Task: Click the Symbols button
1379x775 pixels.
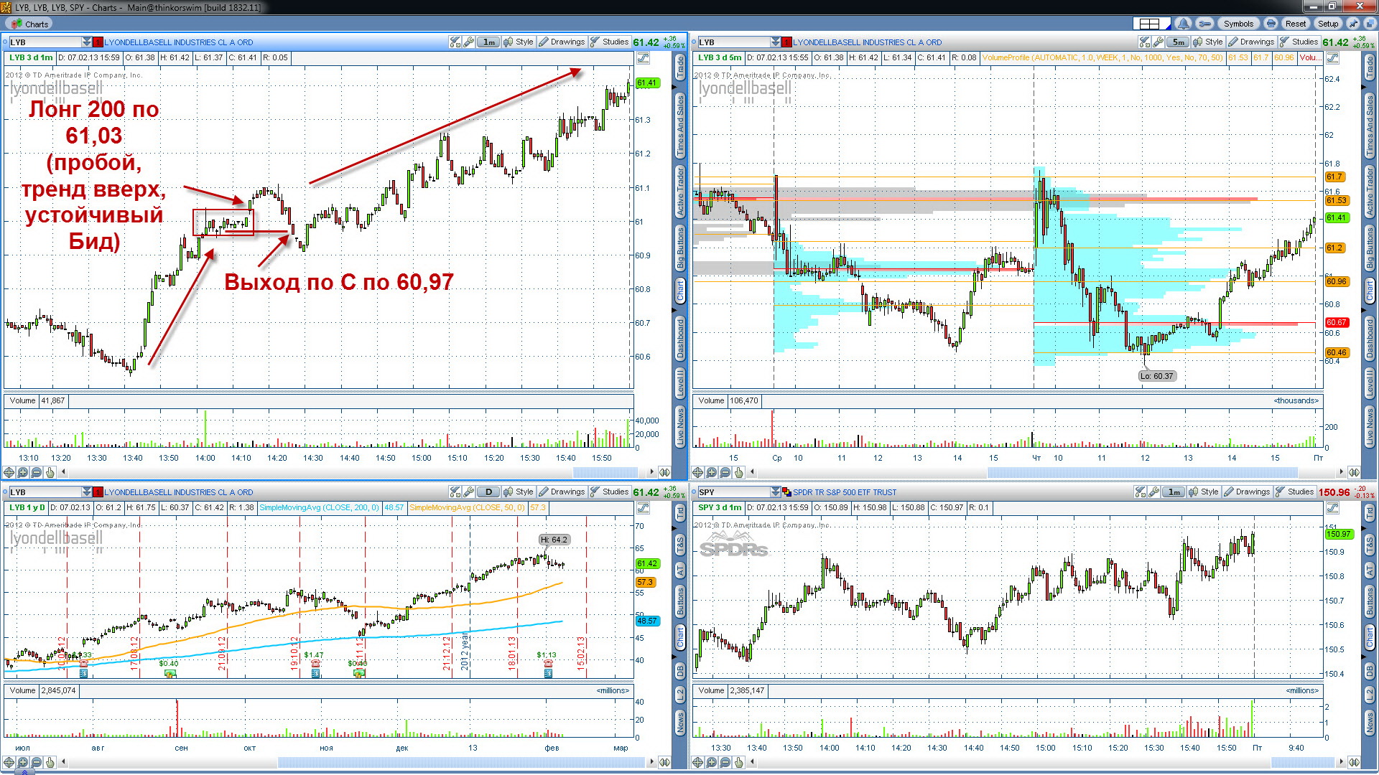Action: click(x=1239, y=24)
